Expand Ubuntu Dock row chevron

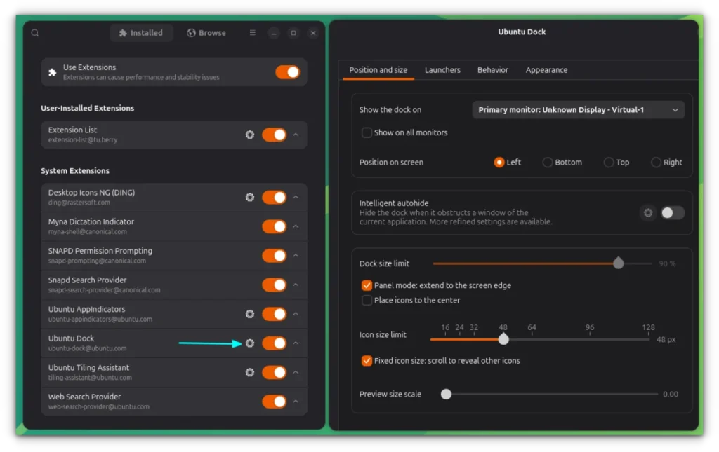click(296, 343)
